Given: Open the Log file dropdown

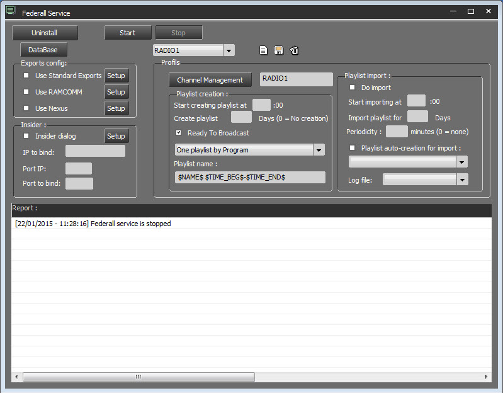Looking at the screenshot, I should pyautogui.click(x=463, y=180).
